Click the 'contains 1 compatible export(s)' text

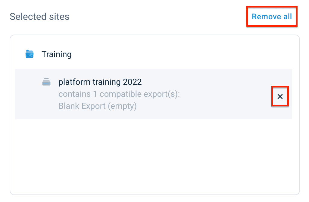click(x=119, y=94)
